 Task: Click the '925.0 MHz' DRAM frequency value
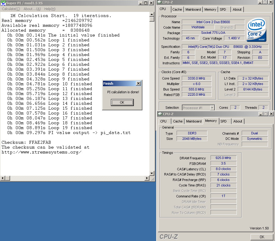coord(223,158)
